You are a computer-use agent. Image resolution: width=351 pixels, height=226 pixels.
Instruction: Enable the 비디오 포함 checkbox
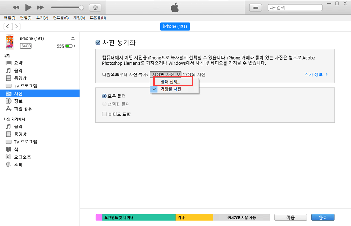[x=104, y=114]
